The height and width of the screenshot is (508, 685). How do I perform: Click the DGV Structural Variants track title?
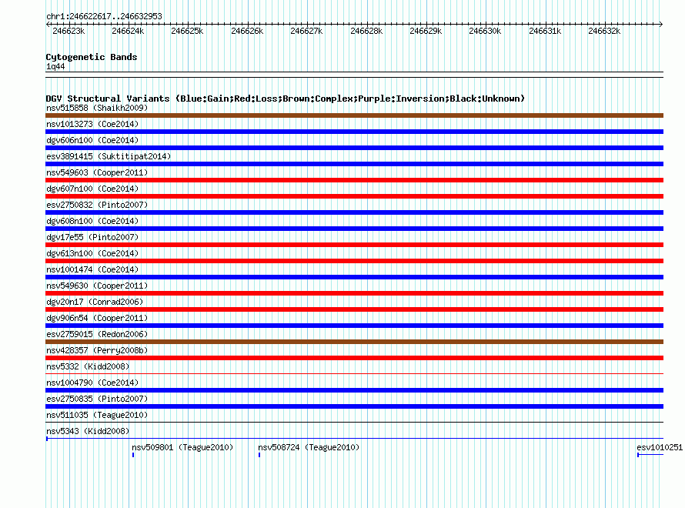[286, 99]
